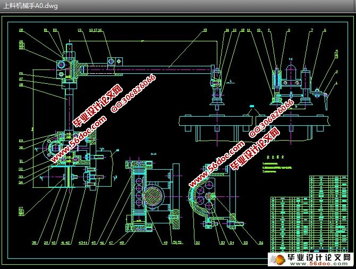
Task: Click the orange globe logo icon
Action: click(x=277, y=259)
